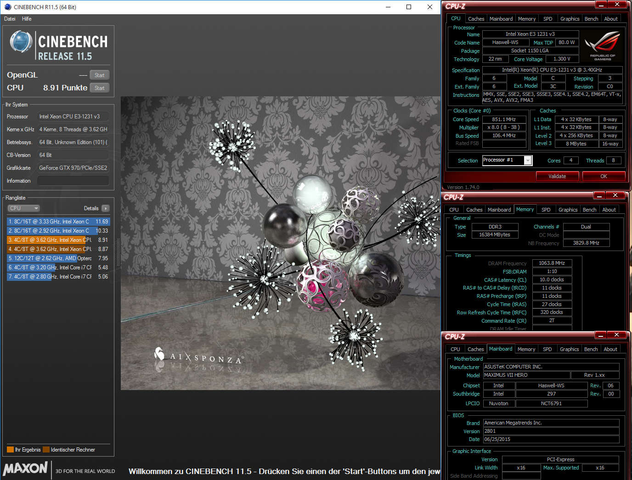Image resolution: width=632 pixels, height=480 pixels.
Task: Open Bench tab in top CPU-Z window
Action: [592, 19]
